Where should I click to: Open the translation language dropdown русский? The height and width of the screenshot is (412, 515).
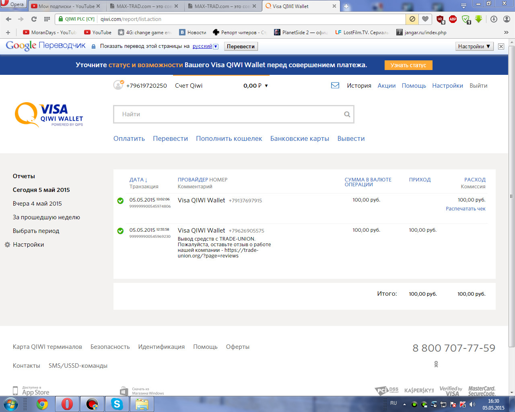click(205, 46)
